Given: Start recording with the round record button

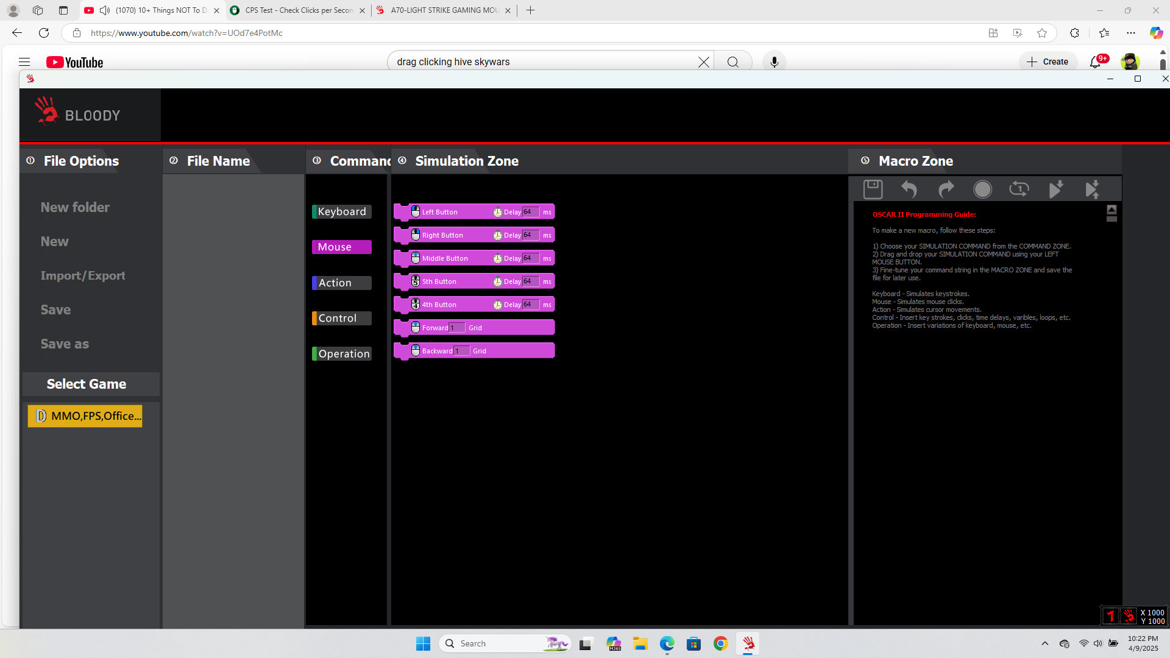Looking at the screenshot, I should tap(982, 189).
